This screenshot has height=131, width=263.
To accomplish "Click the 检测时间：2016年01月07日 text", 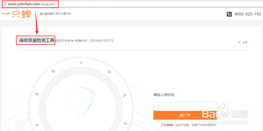I will pyautogui.click(x=94, y=41).
